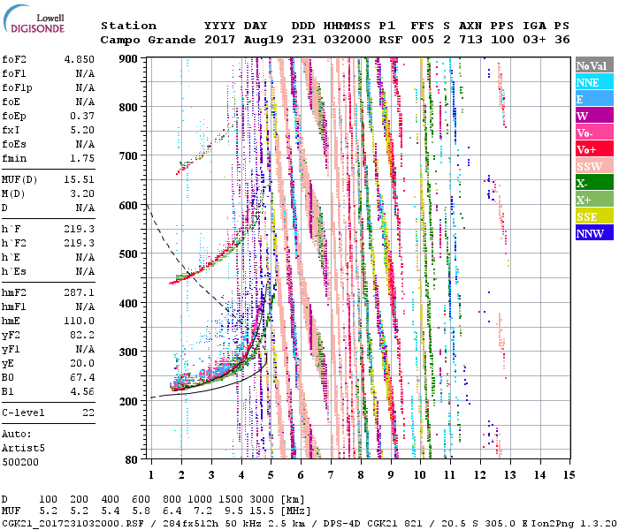
Task: Click the MUF(D) value 15.51
Action: pos(80,179)
